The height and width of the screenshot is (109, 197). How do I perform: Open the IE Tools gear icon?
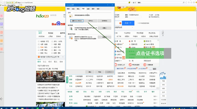(194, 3)
